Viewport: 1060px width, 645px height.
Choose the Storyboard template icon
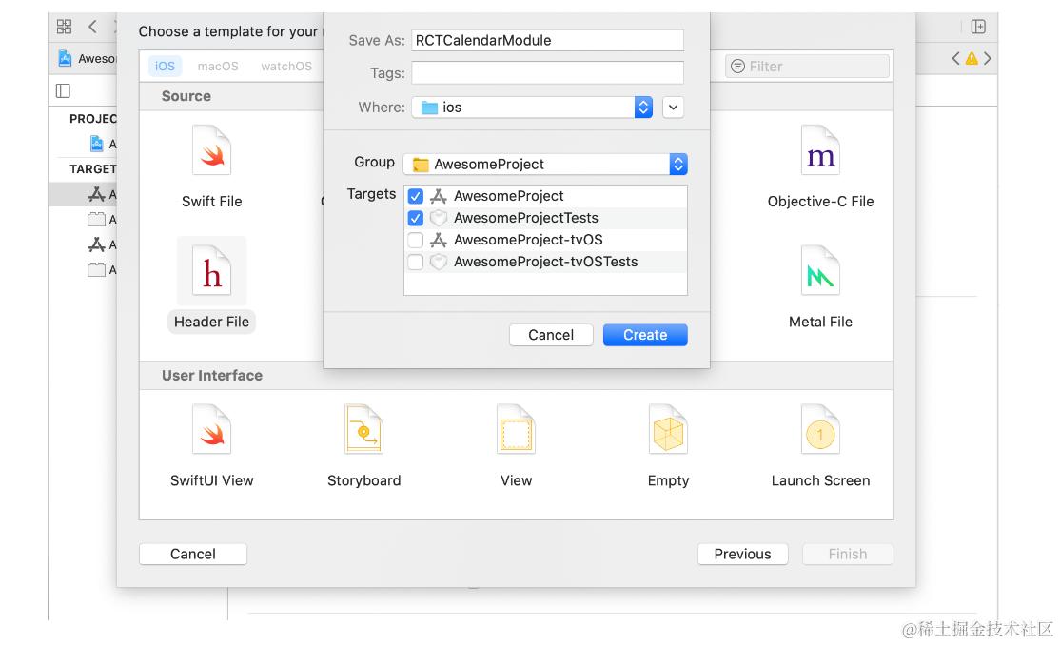pos(363,429)
